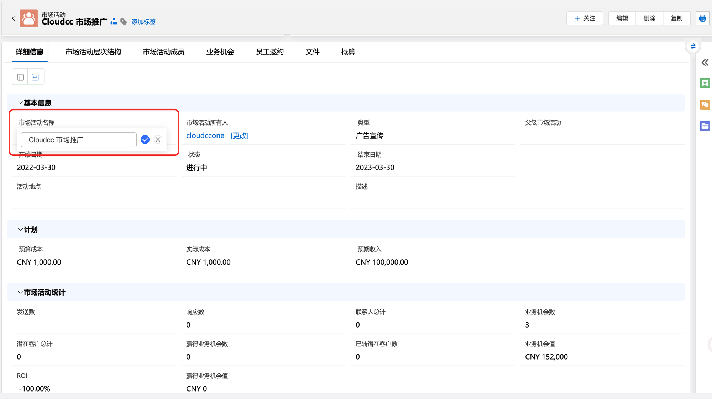Switch to the table layout view icon
712x399 pixels.
click(x=20, y=77)
